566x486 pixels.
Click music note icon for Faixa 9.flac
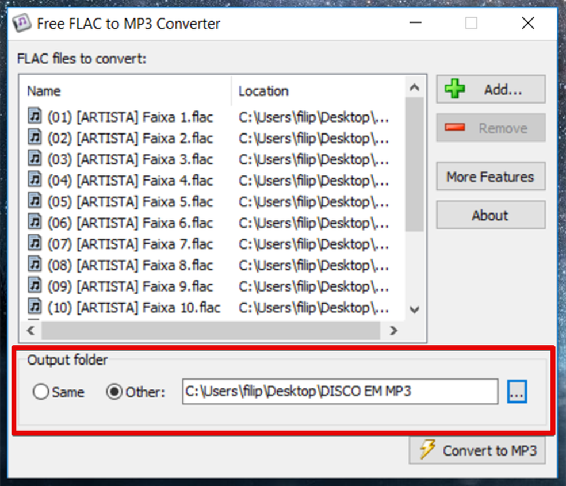35,285
